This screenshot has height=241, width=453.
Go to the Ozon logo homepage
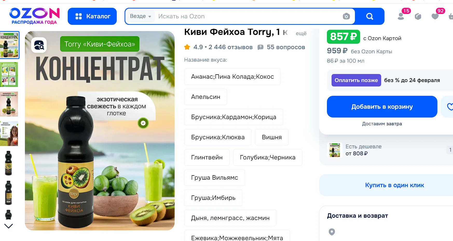pyautogui.click(x=35, y=16)
